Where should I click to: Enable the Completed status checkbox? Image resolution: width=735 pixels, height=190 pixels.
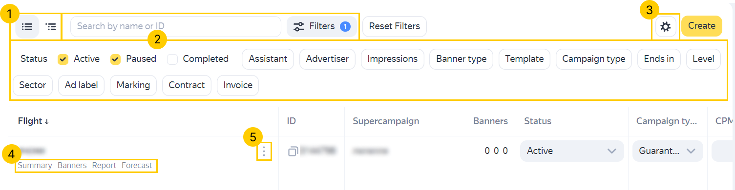pyautogui.click(x=172, y=59)
